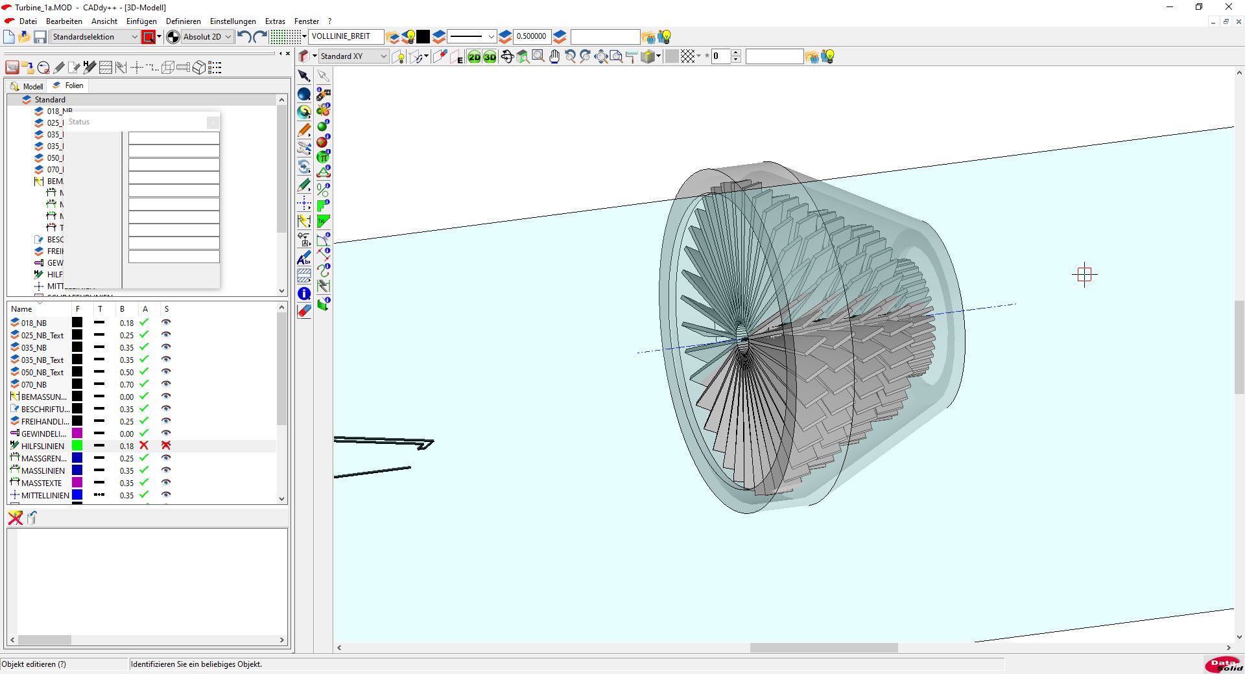This screenshot has width=1245, height=674.
Task: Toggle active checkmark for MASSTEXTE layer
Action: tap(144, 483)
